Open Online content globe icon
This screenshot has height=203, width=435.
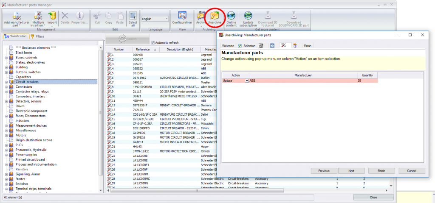pos(231,16)
